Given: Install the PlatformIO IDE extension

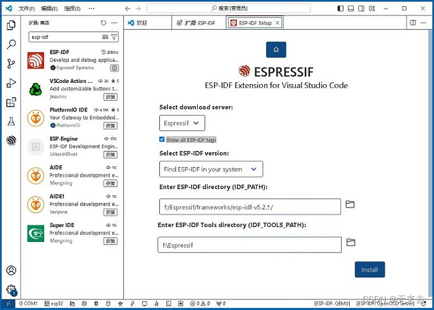Looking at the screenshot, I should pos(110,126).
